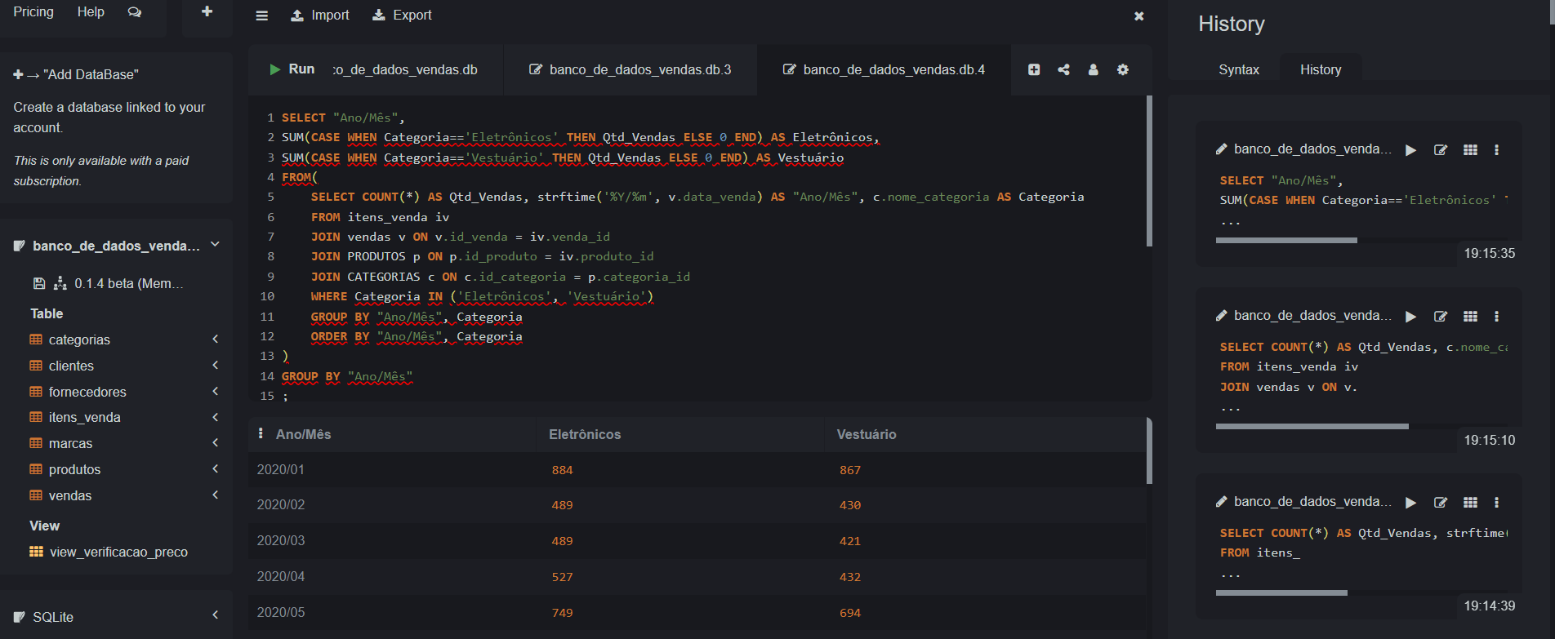The image size is (1555, 639).
Task: Run the 19:15:35 history query
Action: tap(1410, 150)
